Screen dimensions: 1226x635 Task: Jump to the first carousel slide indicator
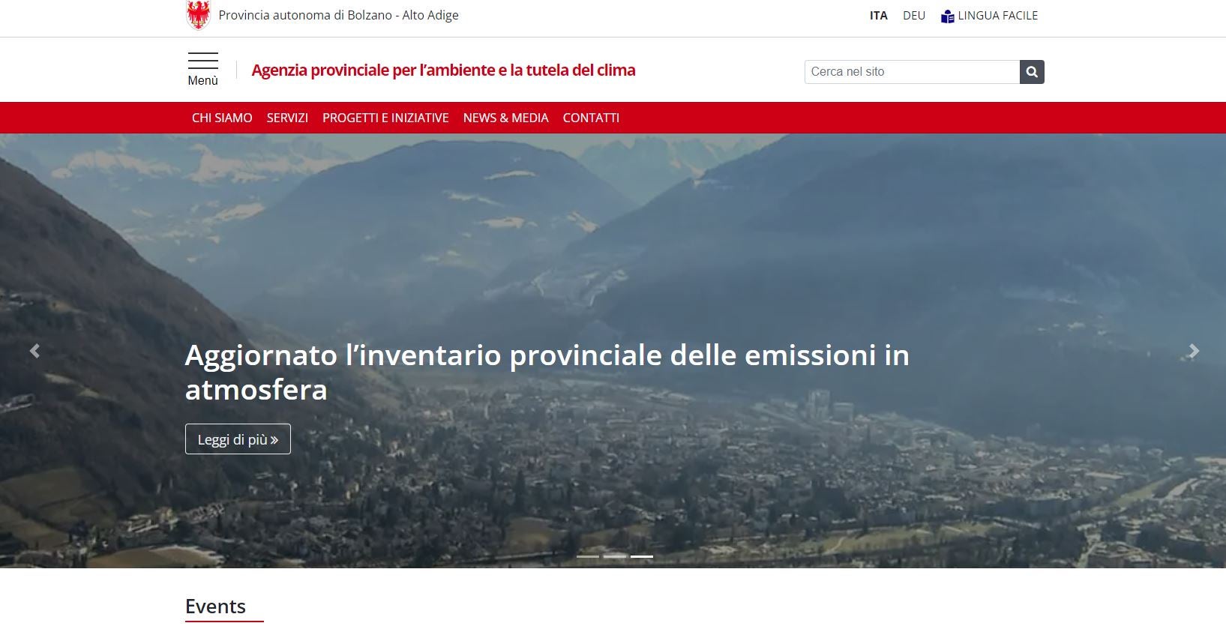pos(588,556)
